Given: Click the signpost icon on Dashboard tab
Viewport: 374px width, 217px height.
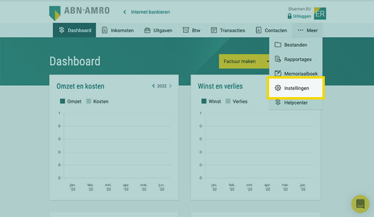Looking at the screenshot, I should (x=62, y=30).
